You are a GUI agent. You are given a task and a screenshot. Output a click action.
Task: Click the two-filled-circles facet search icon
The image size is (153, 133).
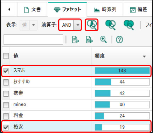coord(129,25)
